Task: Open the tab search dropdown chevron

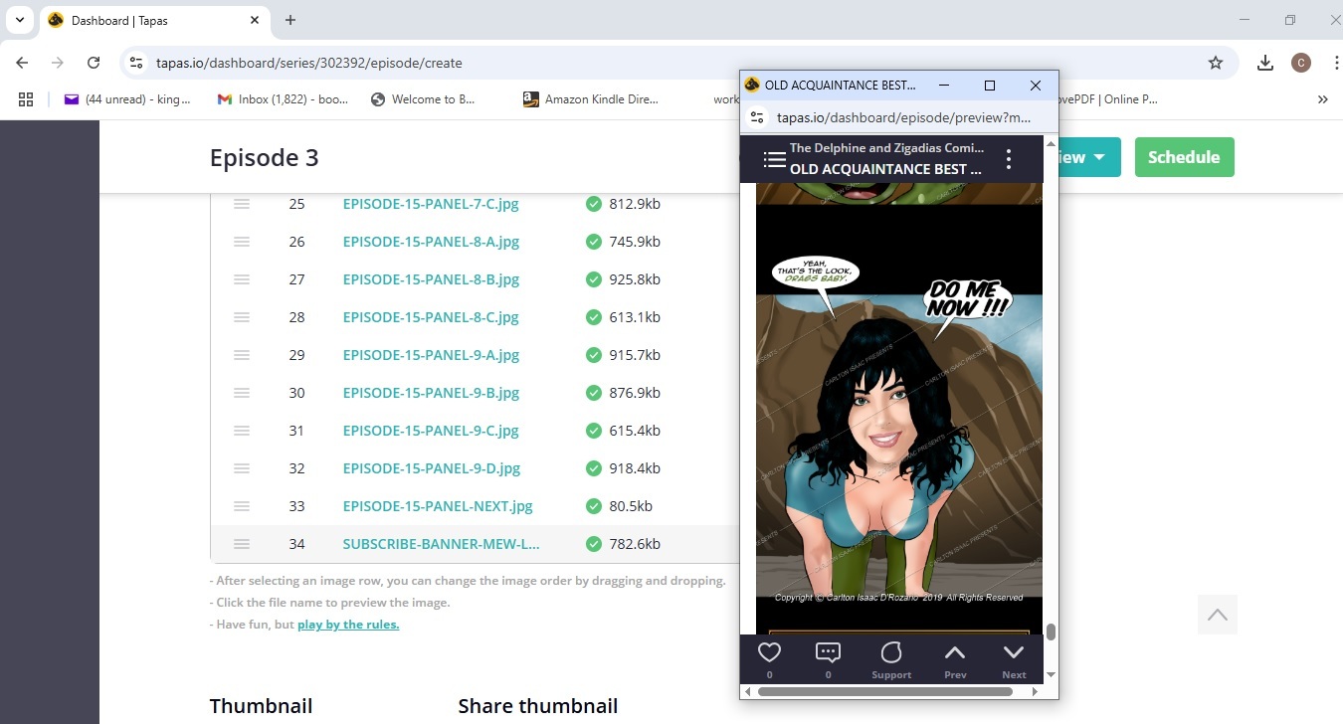Action: 19,20
